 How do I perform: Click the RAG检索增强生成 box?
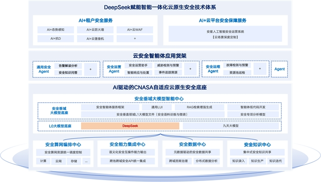(x=200, y=107)
